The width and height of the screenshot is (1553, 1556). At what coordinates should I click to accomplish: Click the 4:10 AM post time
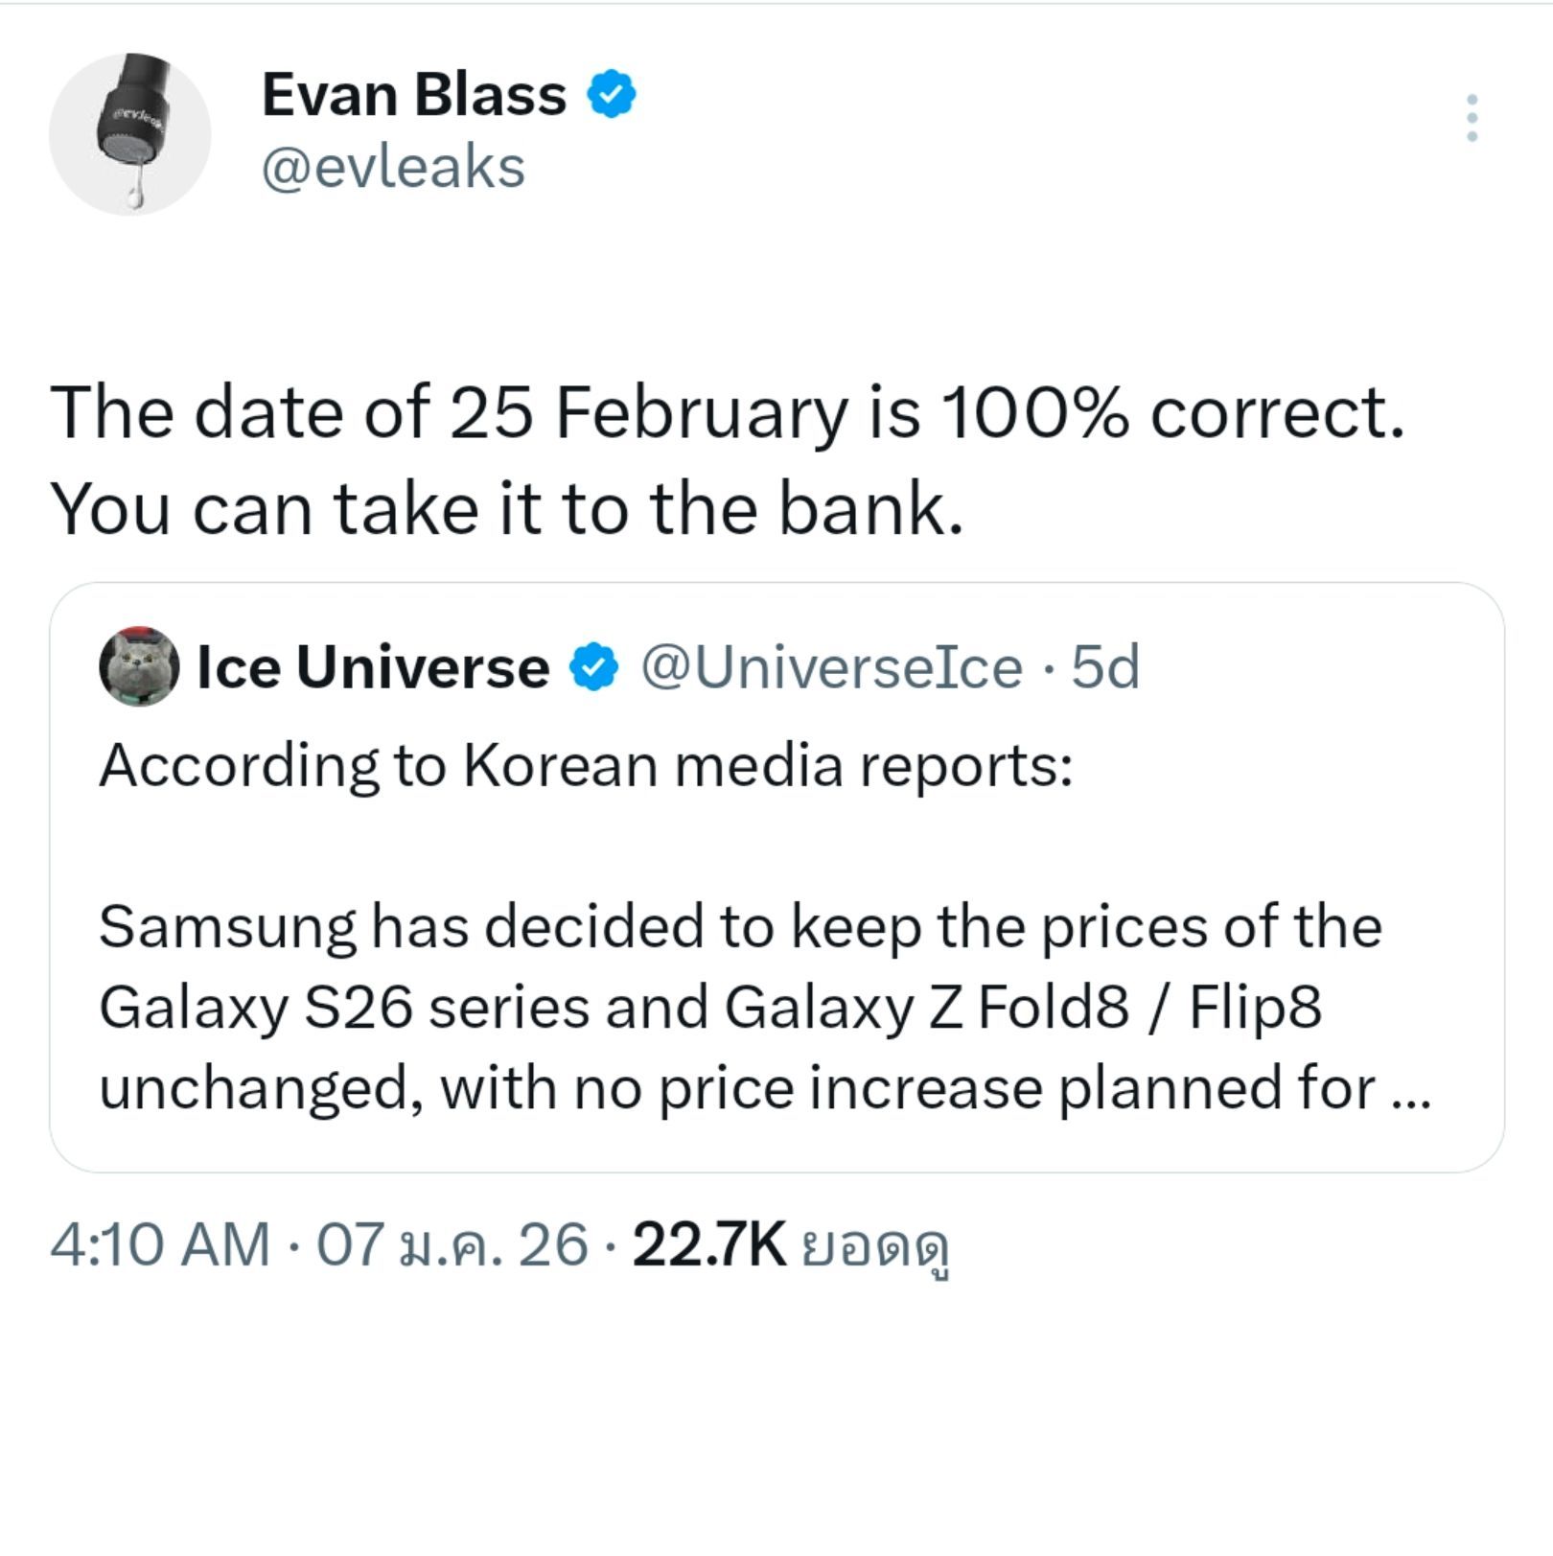pyautogui.click(x=159, y=1245)
